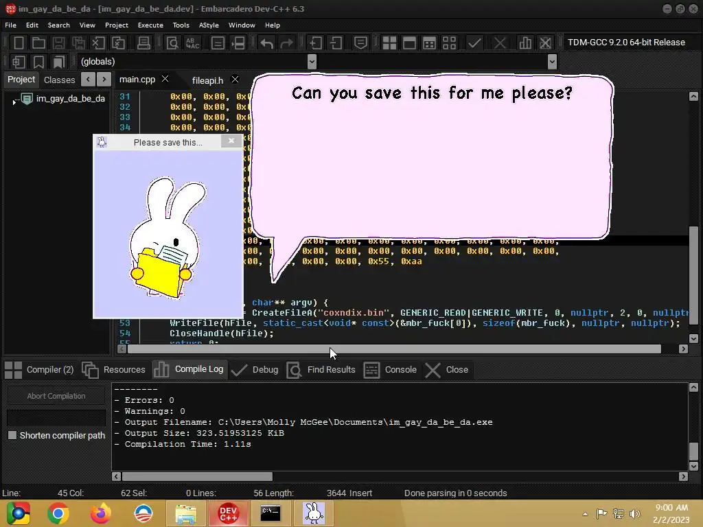The image size is (703, 527).
Task: Click the Output Filename line in compile log
Action: 303,422
